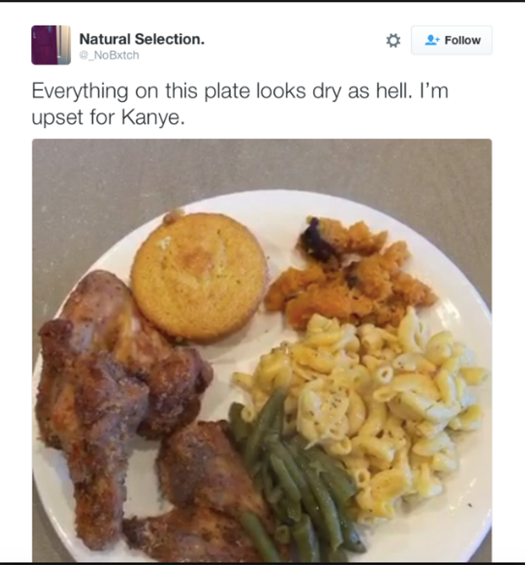Click the person-plus icon inside Follow
Screen dimensions: 525x565
point(432,40)
